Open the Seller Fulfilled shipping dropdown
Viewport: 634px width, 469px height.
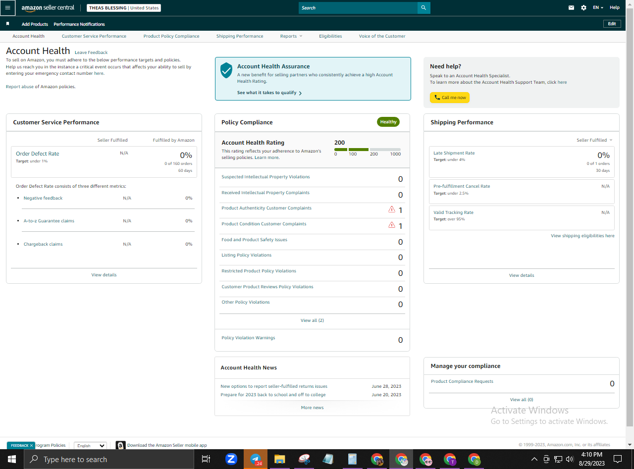click(594, 140)
